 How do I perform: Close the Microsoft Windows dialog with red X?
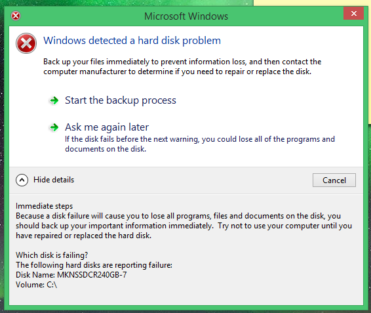tap(354, 14)
